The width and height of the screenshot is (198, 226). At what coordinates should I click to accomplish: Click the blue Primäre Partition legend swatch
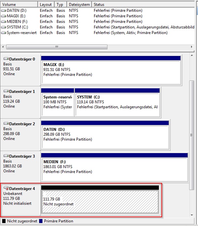point(41,221)
